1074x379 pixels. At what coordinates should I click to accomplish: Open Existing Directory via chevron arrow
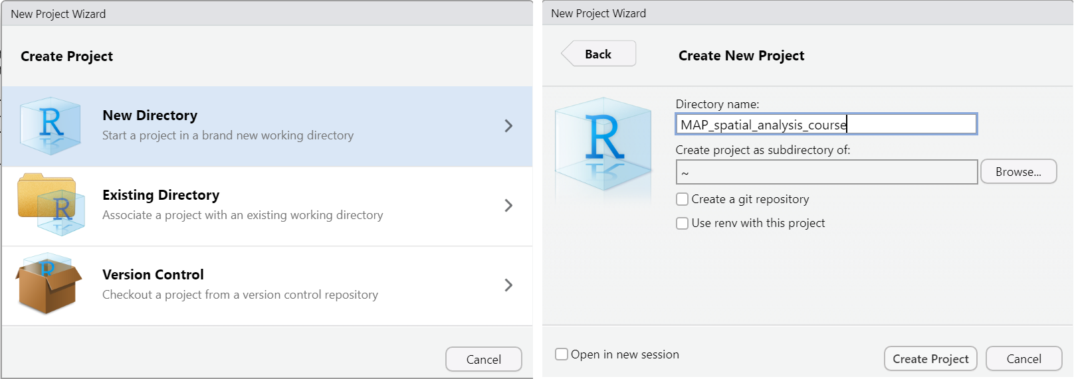[508, 206]
